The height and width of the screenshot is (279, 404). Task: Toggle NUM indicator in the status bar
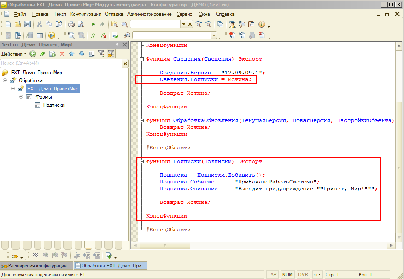(x=287, y=274)
